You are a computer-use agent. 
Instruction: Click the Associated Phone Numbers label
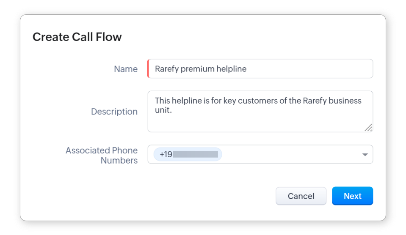(102, 155)
